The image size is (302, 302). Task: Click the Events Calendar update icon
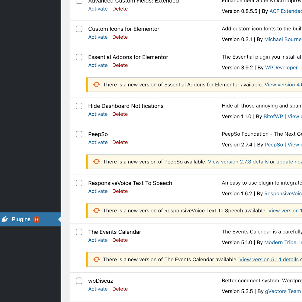pos(96,259)
